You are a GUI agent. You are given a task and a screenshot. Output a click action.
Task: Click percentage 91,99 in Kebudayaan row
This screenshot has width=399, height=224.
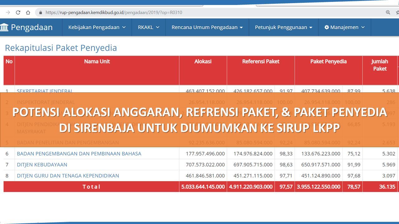(354, 165)
